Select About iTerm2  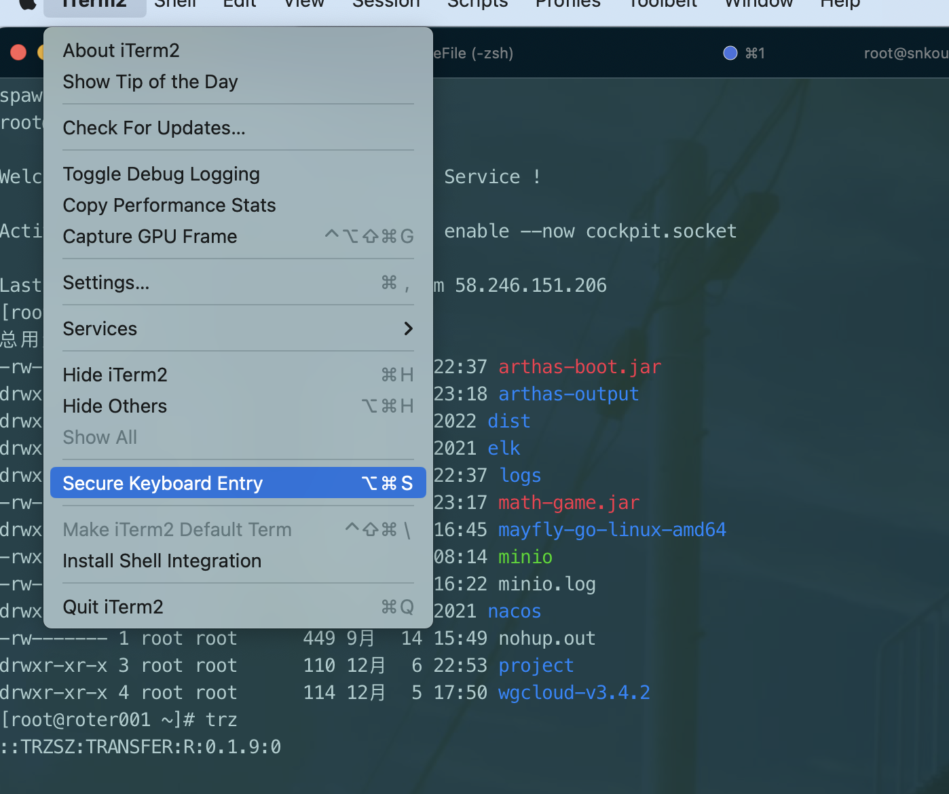click(121, 50)
